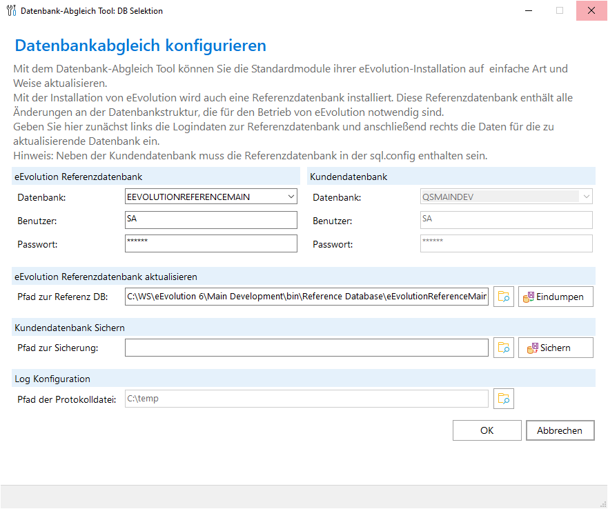Click into the Pfad zur Referenz DB field
The height and width of the screenshot is (509, 608).
pyautogui.click(x=306, y=297)
